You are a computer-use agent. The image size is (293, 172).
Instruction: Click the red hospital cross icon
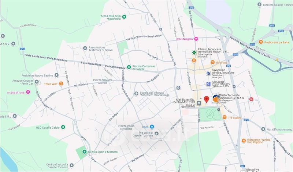pyautogui.click(x=251, y=99)
